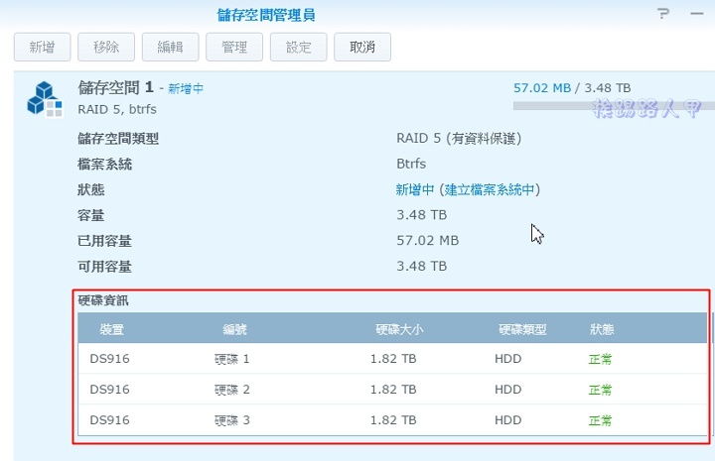This screenshot has width=715, height=461.
Task: Click the 硬碟類型 column header
Action: (522, 329)
